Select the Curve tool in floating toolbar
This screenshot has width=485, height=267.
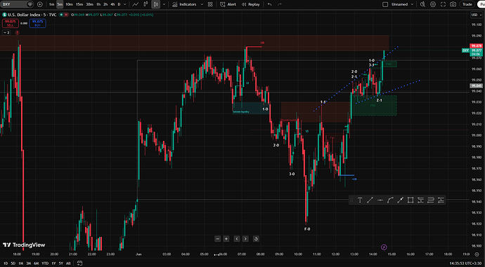[x=390, y=200]
